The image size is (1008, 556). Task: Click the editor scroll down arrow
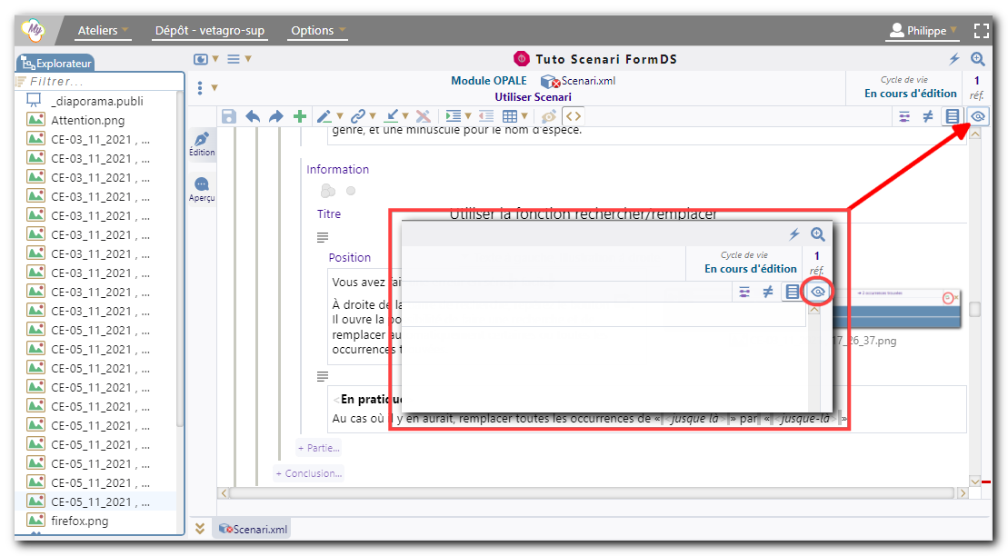(x=975, y=482)
